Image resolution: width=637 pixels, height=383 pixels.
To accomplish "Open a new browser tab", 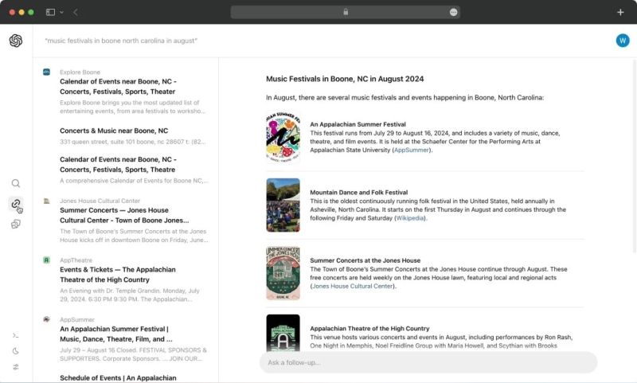I will pos(620,12).
